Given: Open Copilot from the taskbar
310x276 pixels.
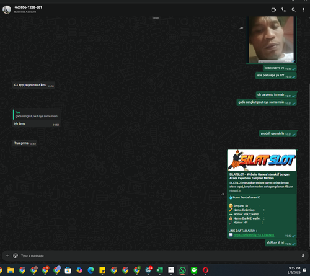Looking at the screenshot, I should [79, 270].
